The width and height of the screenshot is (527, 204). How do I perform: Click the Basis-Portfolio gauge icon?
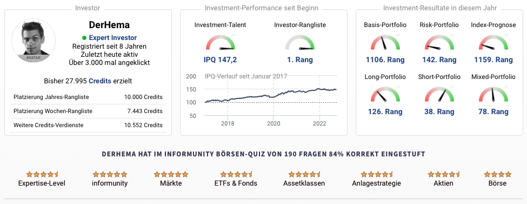385,42
